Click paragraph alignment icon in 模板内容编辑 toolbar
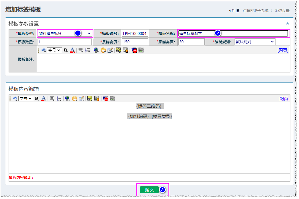The height and width of the screenshot is (199, 299). point(52,98)
